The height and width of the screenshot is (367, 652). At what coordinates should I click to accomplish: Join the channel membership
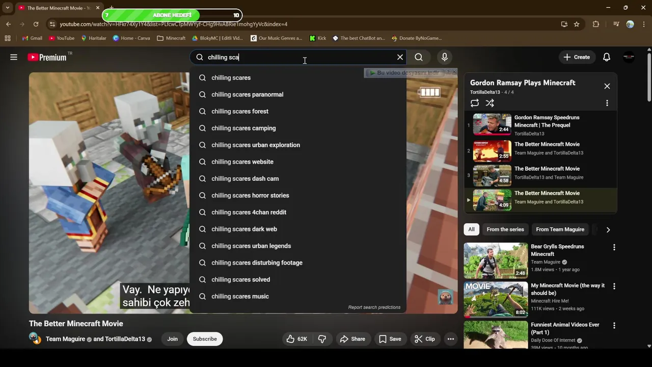pyautogui.click(x=173, y=339)
